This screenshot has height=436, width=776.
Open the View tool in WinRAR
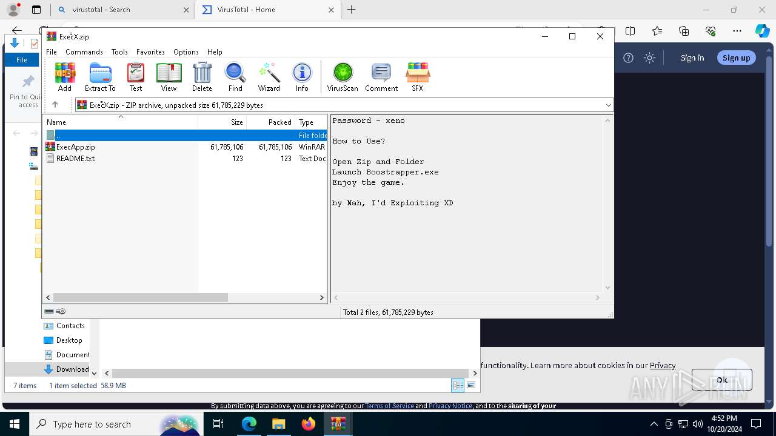pyautogui.click(x=169, y=77)
